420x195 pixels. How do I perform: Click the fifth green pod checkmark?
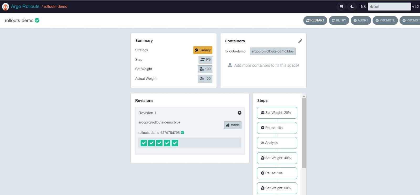pyautogui.click(x=175, y=143)
